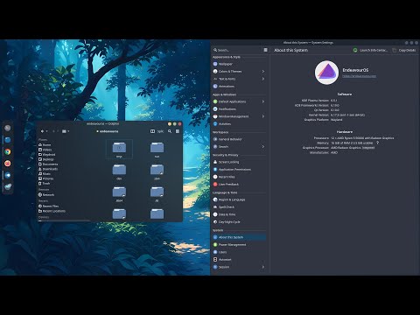The height and width of the screenshot is (315, 420).
Task: Launch Google Chrome from the dock
Action: click(8, 151)
